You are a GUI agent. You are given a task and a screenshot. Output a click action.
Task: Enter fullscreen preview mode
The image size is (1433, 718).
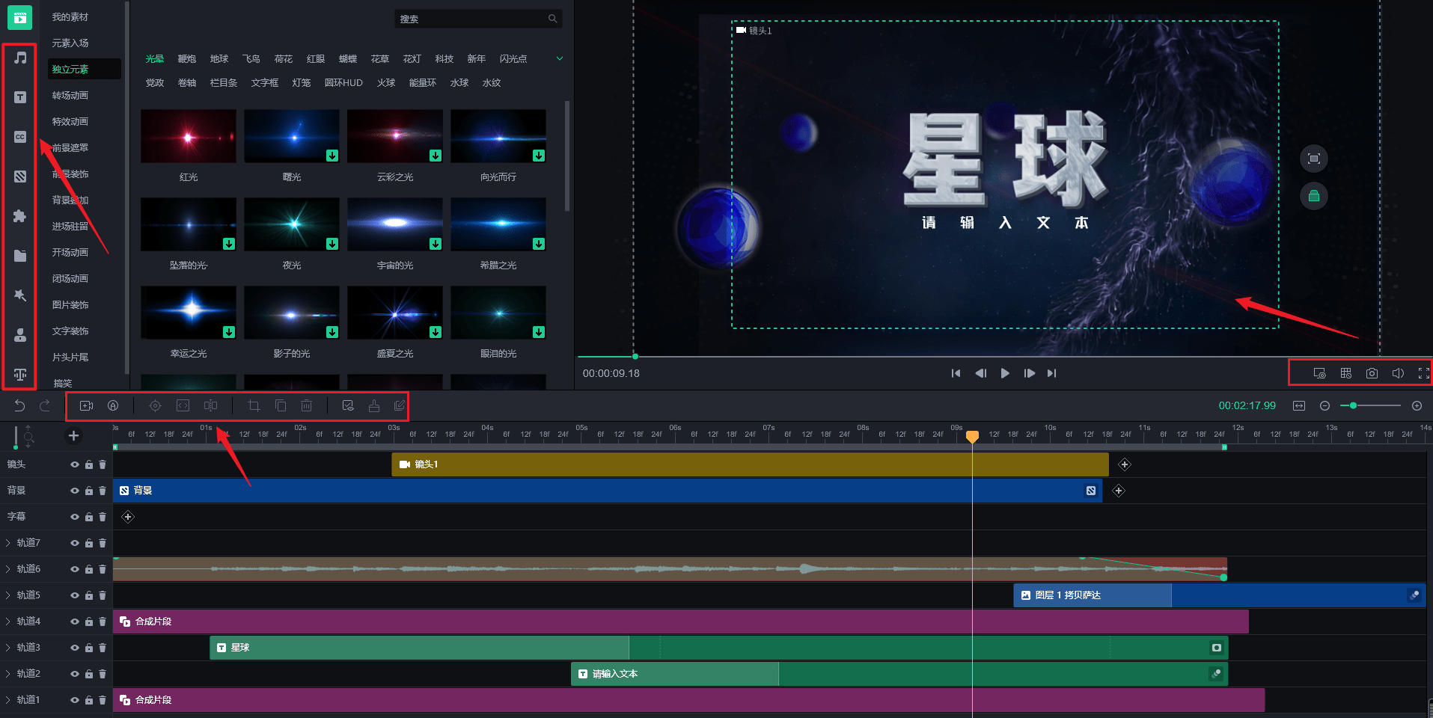click(x=1423, y=373)
